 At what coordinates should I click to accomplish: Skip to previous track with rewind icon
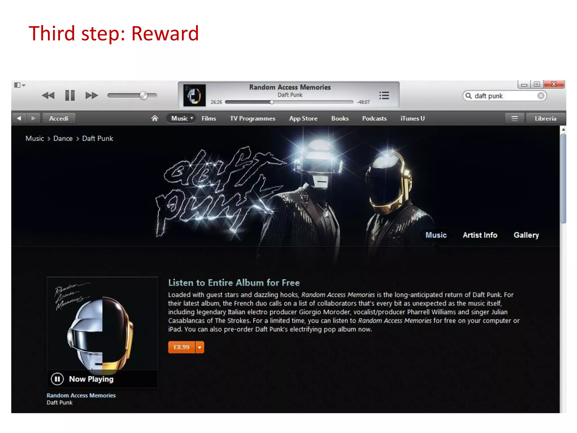[48, 96]
